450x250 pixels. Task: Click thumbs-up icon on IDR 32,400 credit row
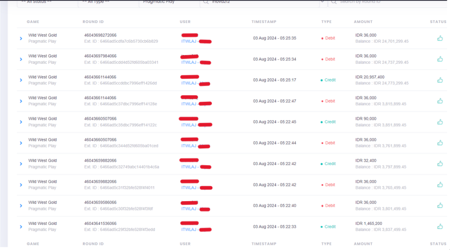tap(440, 164)
